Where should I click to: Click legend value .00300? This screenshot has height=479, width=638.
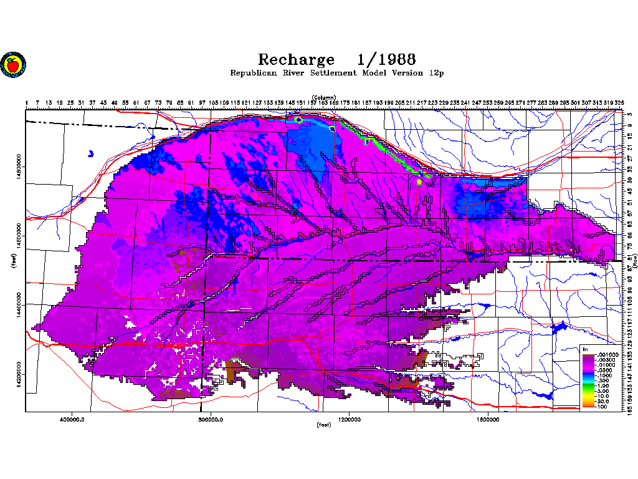tap(606, 360)
